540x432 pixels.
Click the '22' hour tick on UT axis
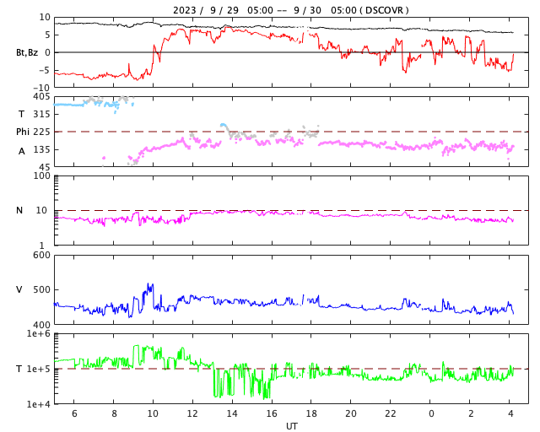390,413
